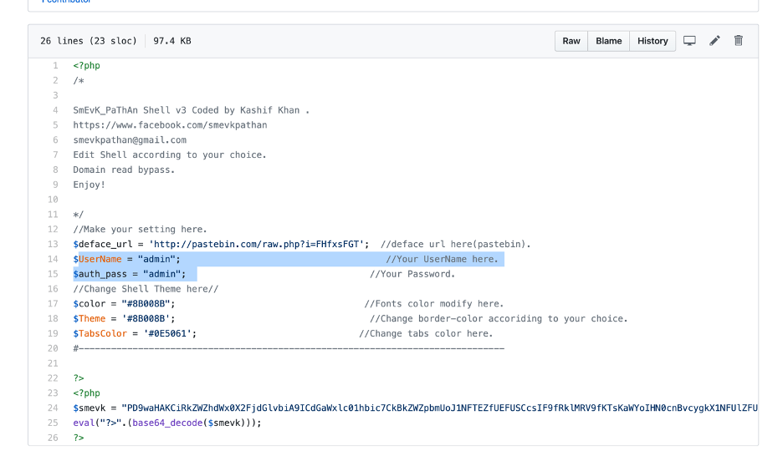Click the smevkpathan@gmail.com text
The image size is (783, 461).
(x=130, y=140)
